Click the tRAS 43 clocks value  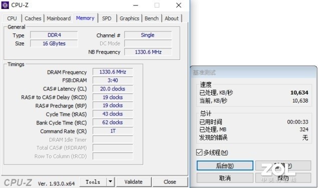click(113, 114)
